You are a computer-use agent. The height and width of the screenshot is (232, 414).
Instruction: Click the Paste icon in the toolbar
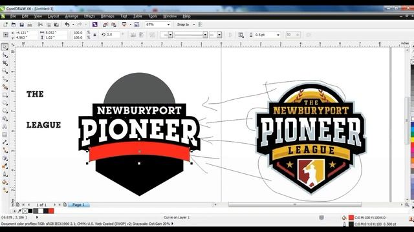tap(56, 24)
